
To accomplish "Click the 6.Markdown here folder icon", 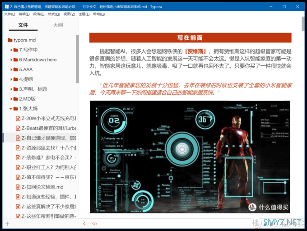I will [16, 60].
